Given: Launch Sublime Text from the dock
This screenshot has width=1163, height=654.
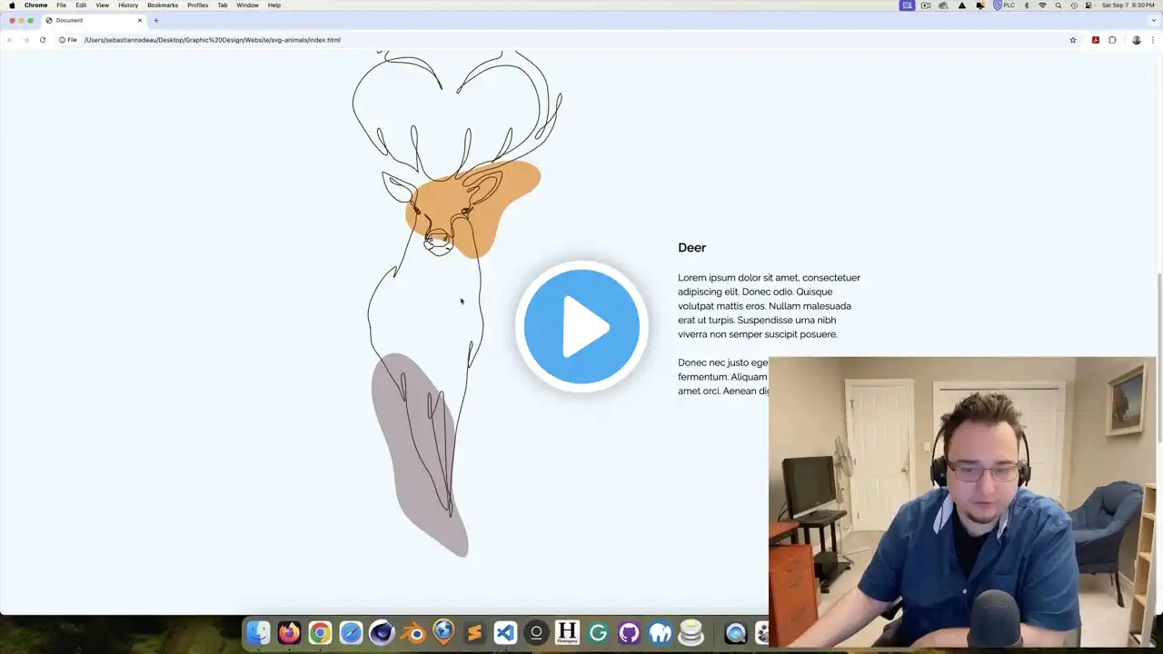Looking at the screenshot, I should click(x=474, y=632).
